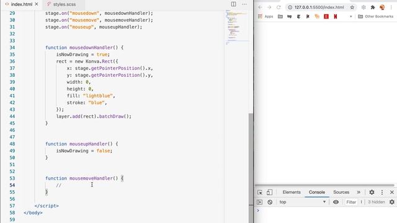
Task: Switch to the Console panel
Action: click(317, 192)
